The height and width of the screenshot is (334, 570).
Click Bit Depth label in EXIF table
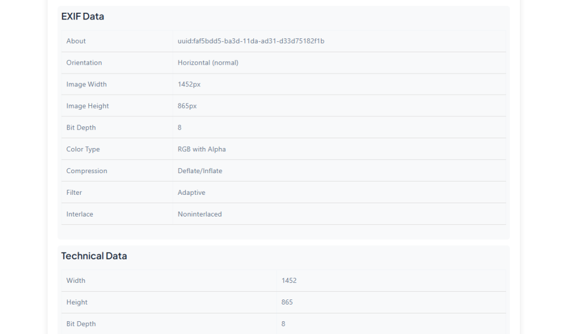click(x=81, y=127)
